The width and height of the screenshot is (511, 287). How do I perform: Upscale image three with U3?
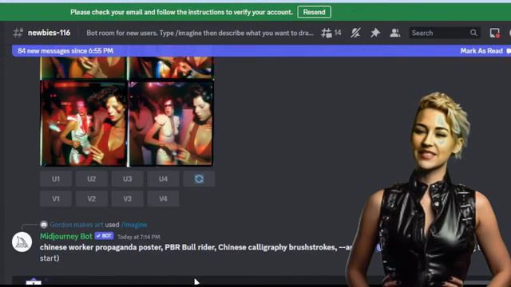pos(128,179)
